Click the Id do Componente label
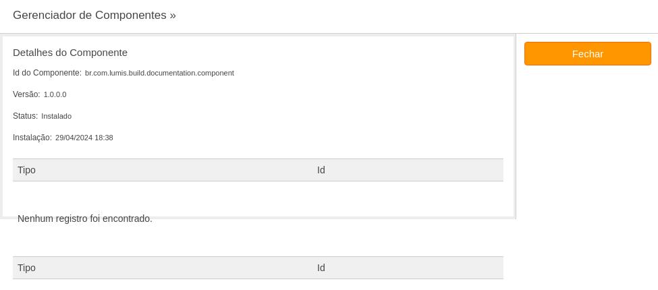Viewport: 658px width, 290px height. [47, 73]
